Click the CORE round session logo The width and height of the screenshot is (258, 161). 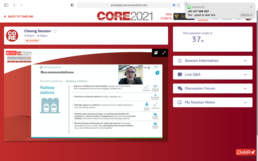coord(12,35)
